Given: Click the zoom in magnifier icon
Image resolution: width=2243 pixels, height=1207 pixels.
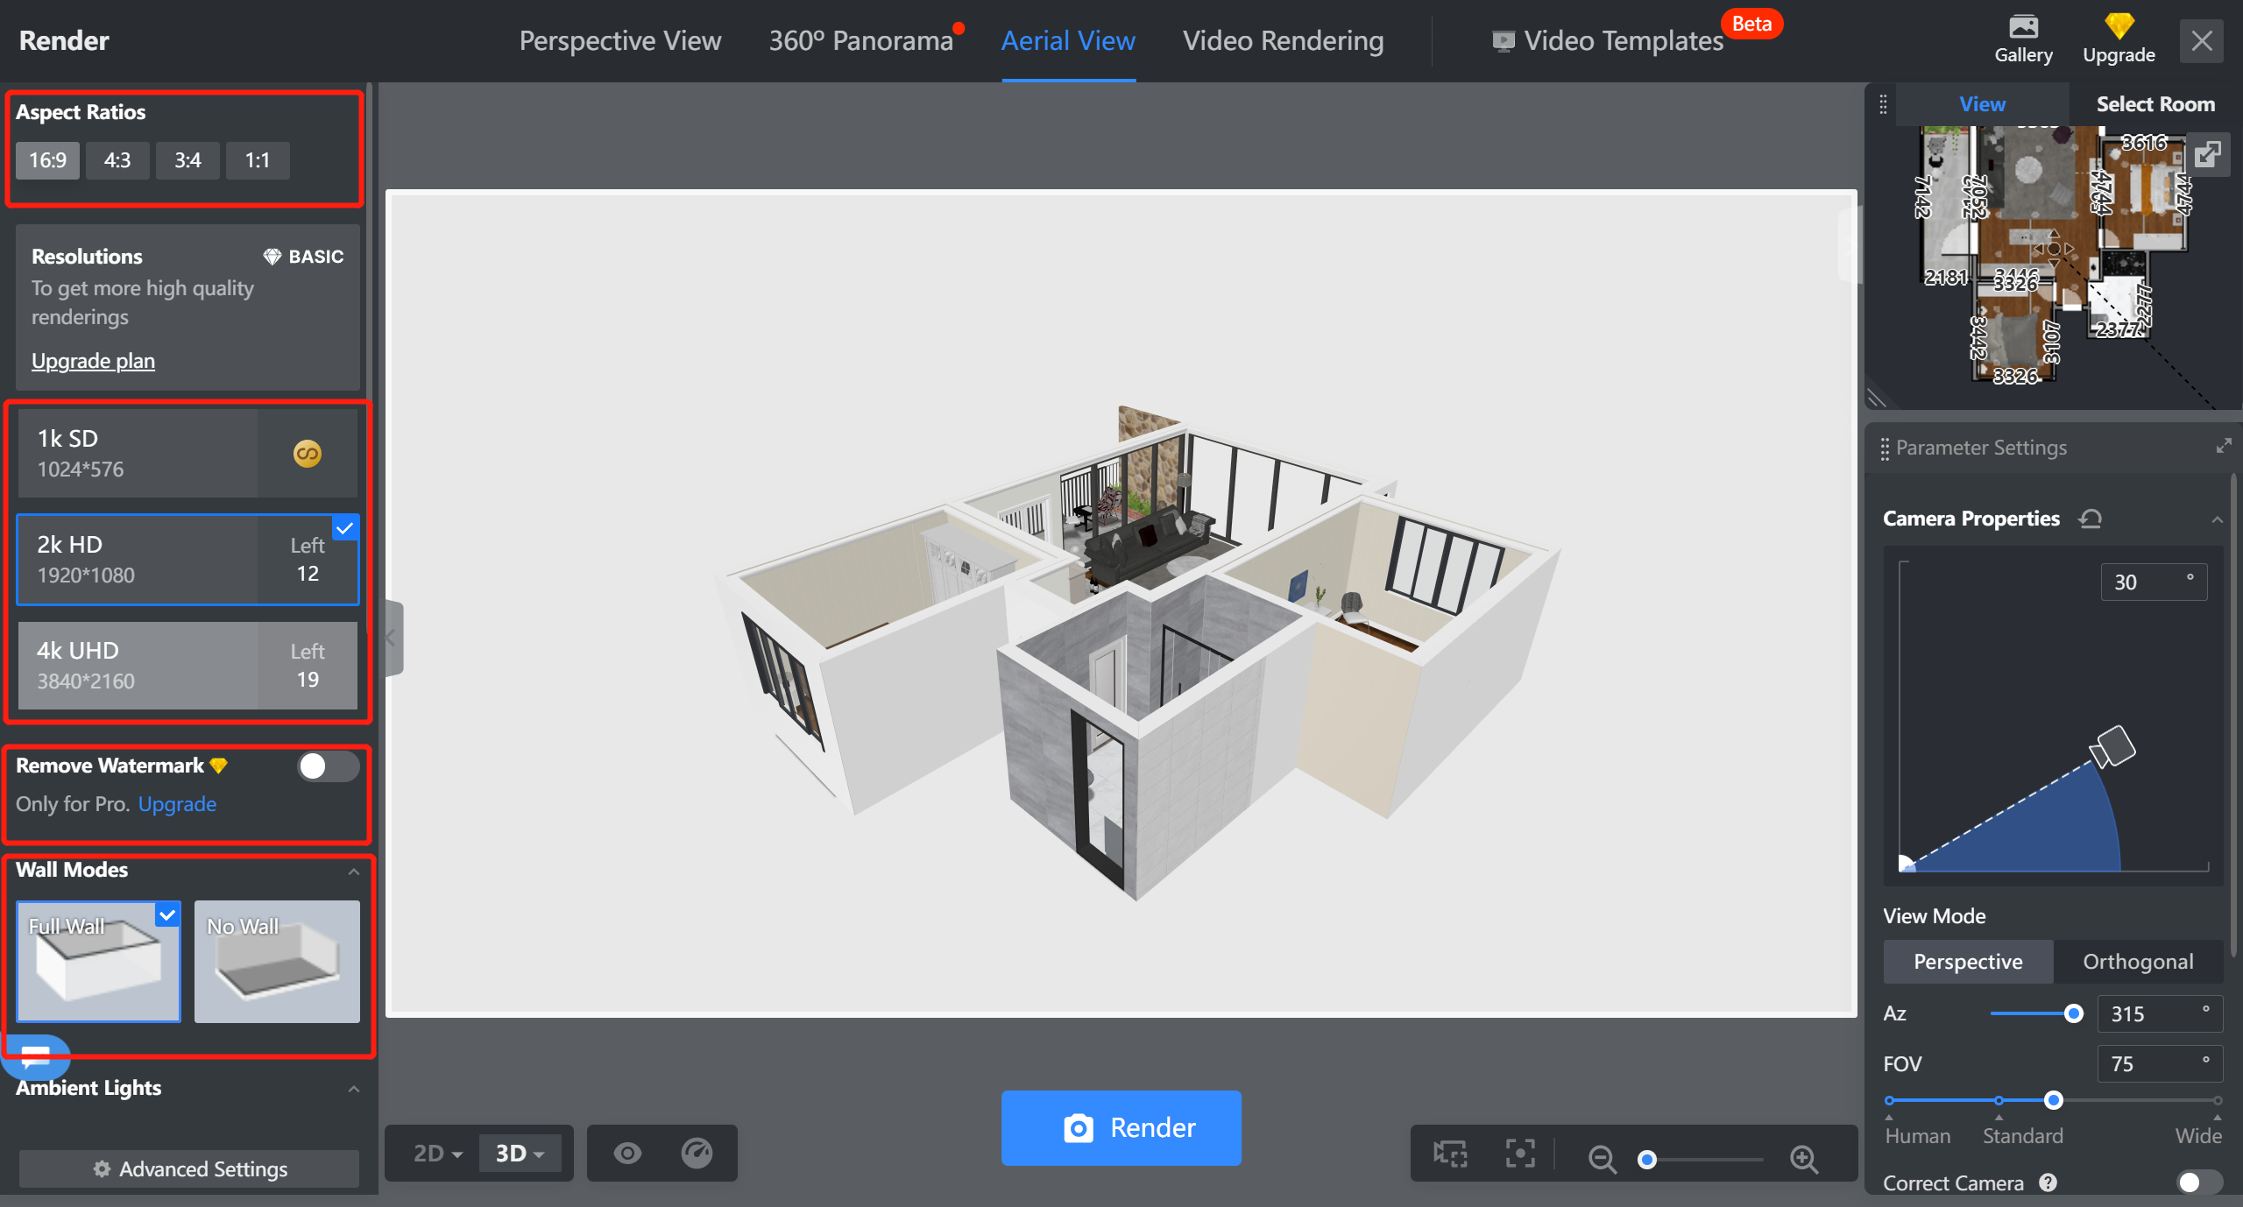Looking at the screenshot, I should click(1803, 1159).
